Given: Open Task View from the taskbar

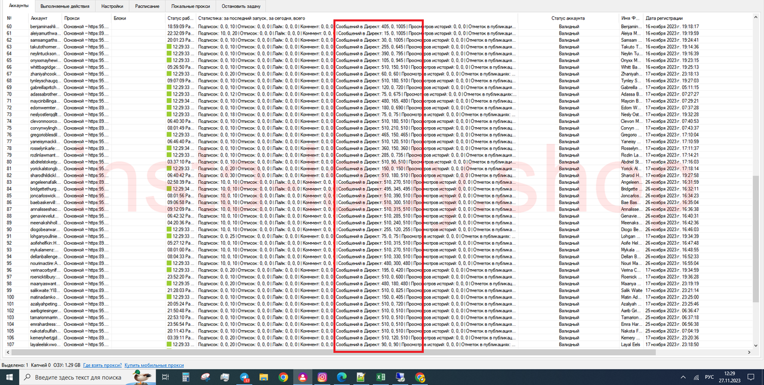Looking at the screenshot, I should (x=165, y=377).
